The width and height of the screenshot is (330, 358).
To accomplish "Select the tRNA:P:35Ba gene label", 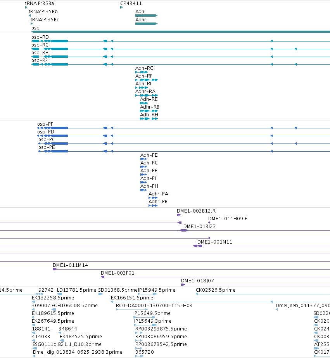I will pyautogui.click(x=40, y=3).
